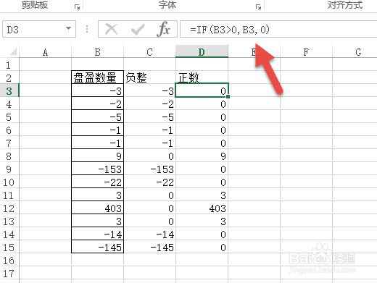Select column A header
The image size is (377, 283).
point(45,52)
